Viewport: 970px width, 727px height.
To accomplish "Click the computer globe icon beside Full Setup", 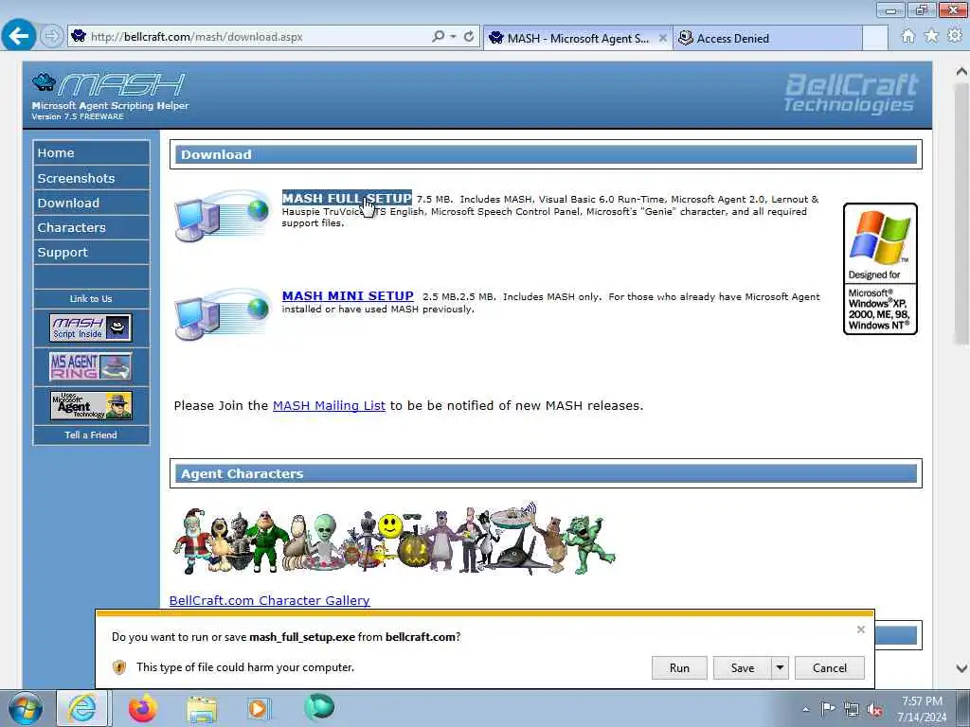I will (x=223, y=215).
